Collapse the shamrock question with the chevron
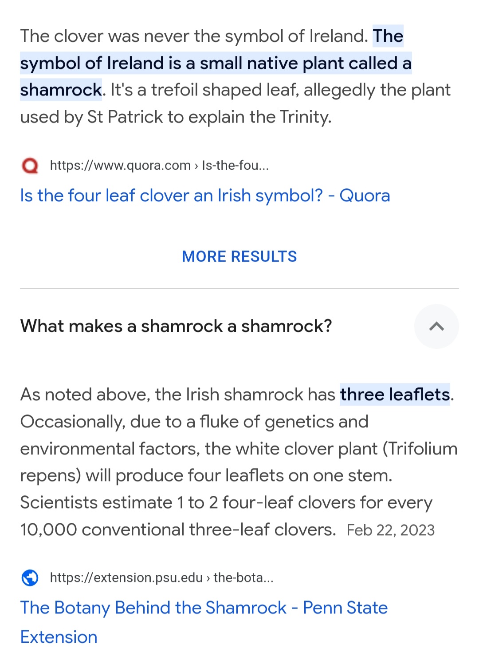Image resolution: width=479 pixels, height=665 pixels. pos(436,327)
